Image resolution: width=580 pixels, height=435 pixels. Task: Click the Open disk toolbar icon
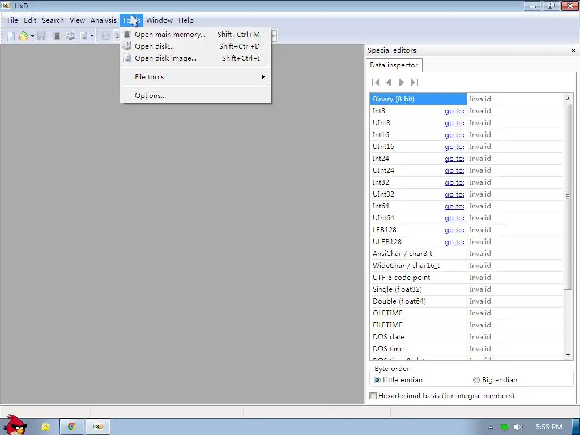[x=70, y=36]
